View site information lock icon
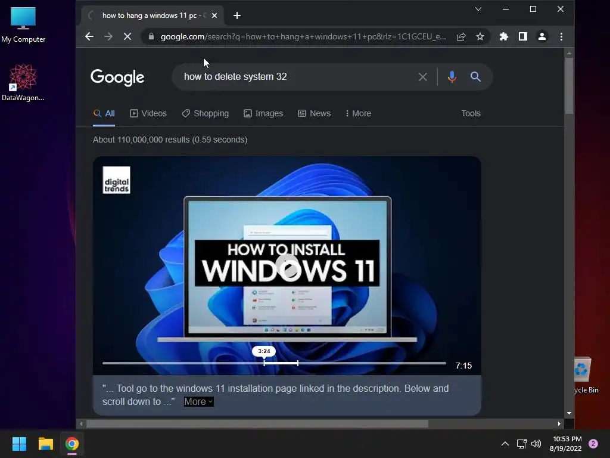 pyautogui.click(x=151, y=36)
